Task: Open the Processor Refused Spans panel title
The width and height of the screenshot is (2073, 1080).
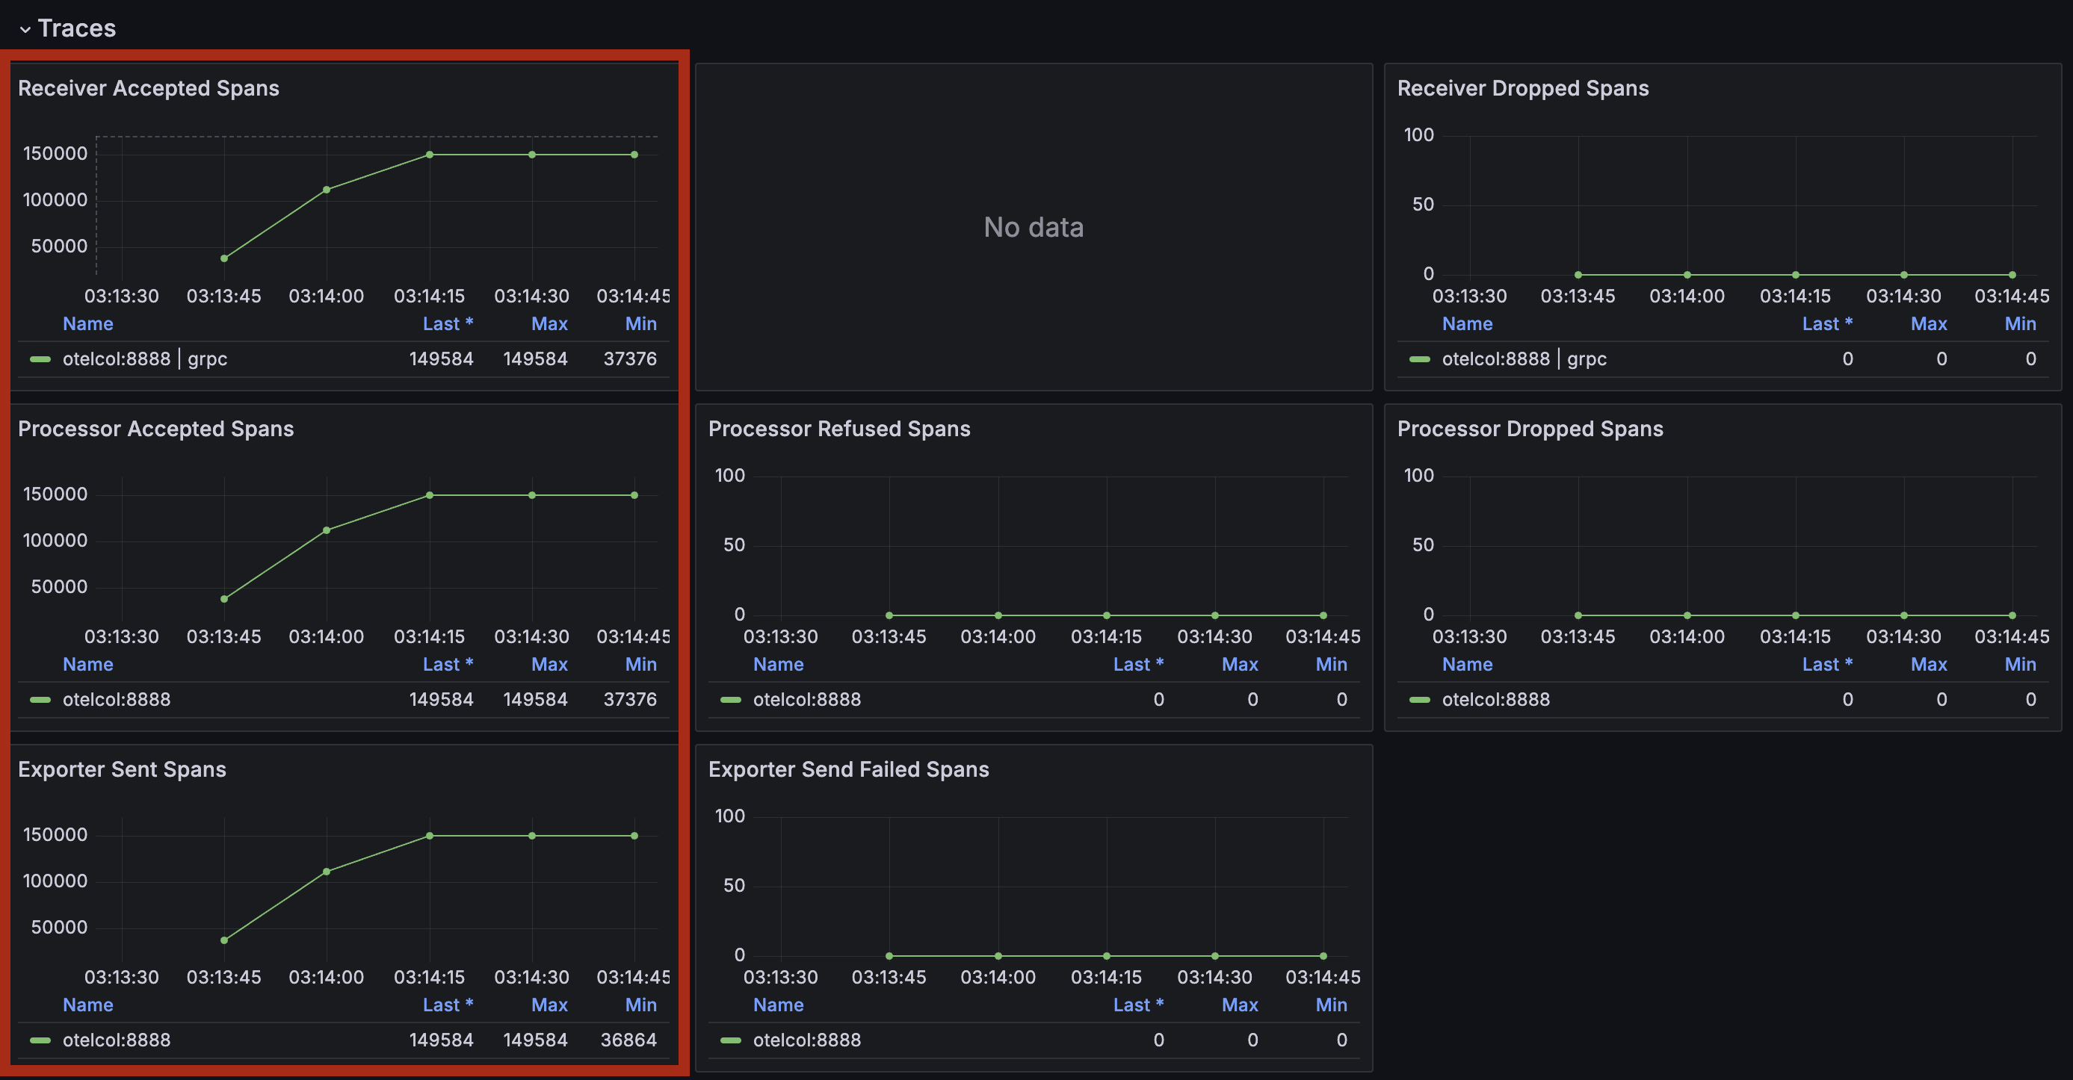Action: 839,429
